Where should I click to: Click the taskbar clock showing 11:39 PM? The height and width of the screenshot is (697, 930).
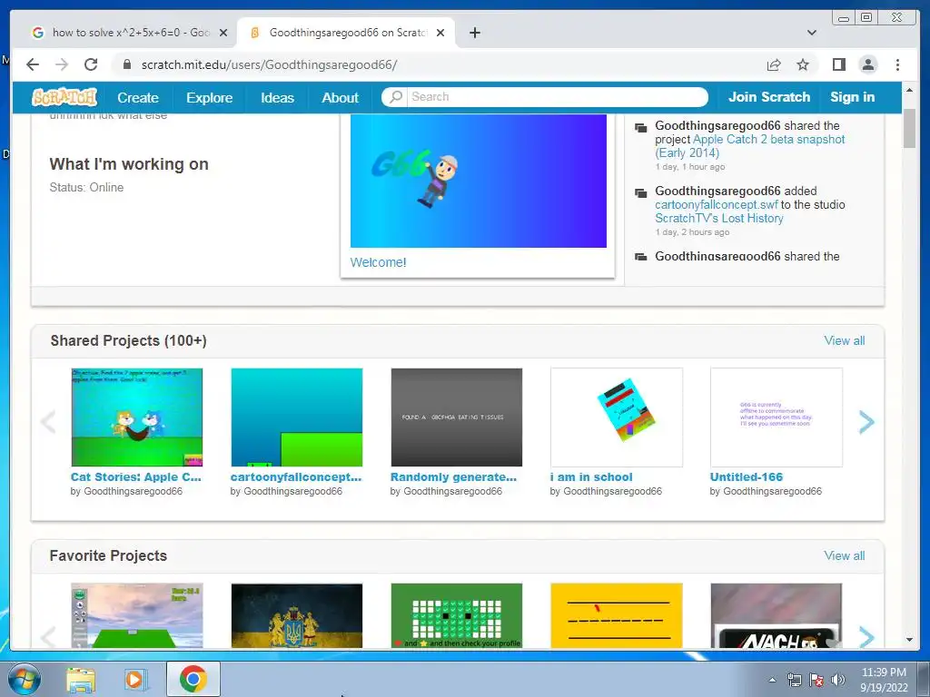tap(884, 680)
